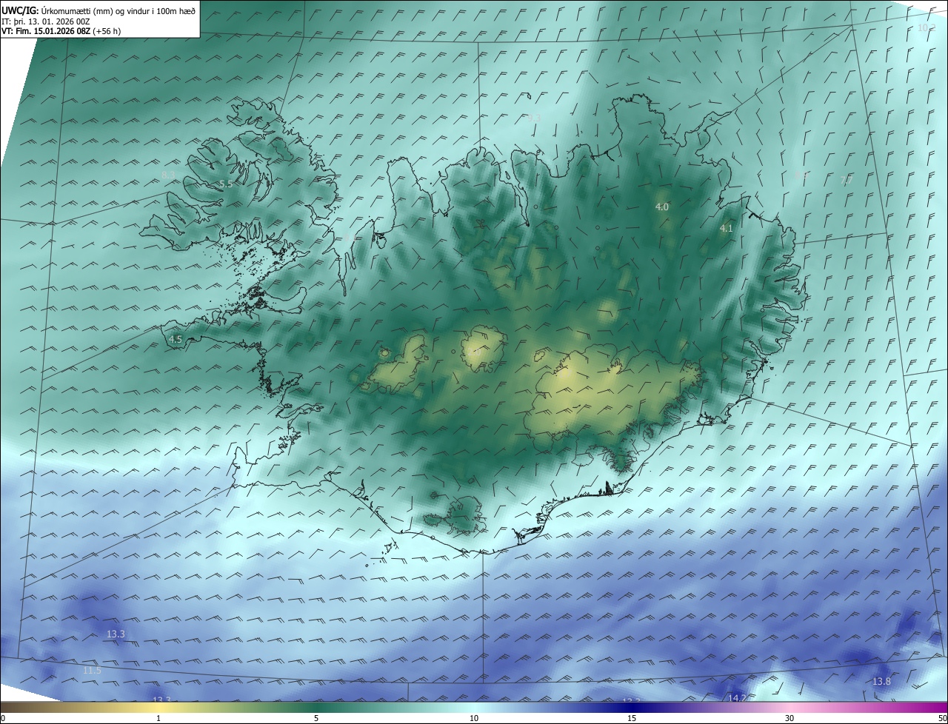Click the 4.5 value label on the western peninsula
The width and height of the screenshot is (948, 724).
click(176, 340)
